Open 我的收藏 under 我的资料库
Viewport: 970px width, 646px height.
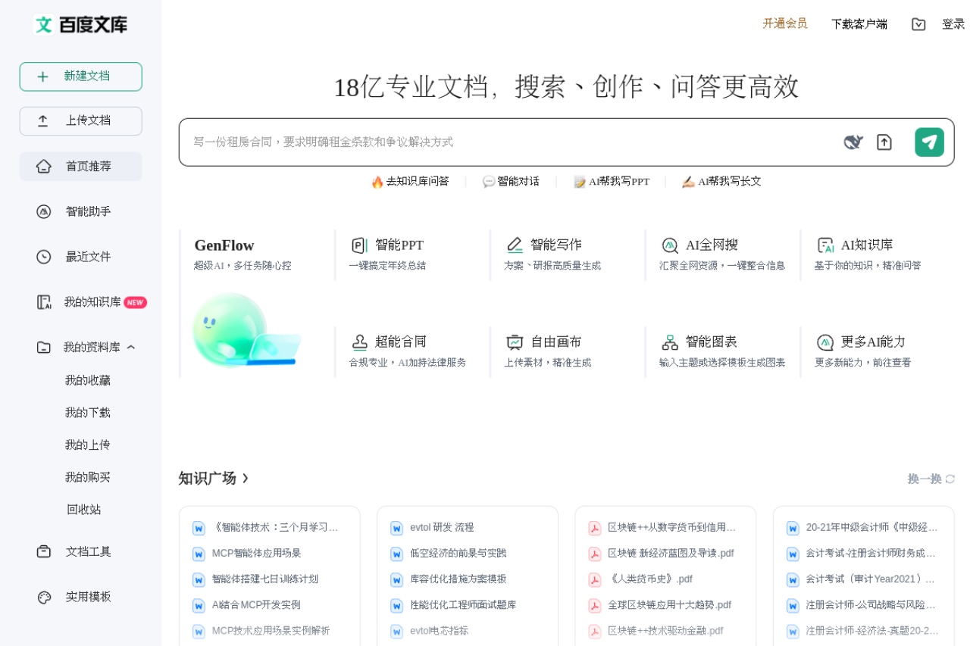[x=88, y=380]
